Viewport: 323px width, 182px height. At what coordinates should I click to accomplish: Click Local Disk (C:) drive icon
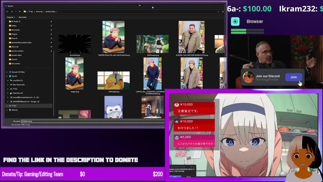click(11, 80)
